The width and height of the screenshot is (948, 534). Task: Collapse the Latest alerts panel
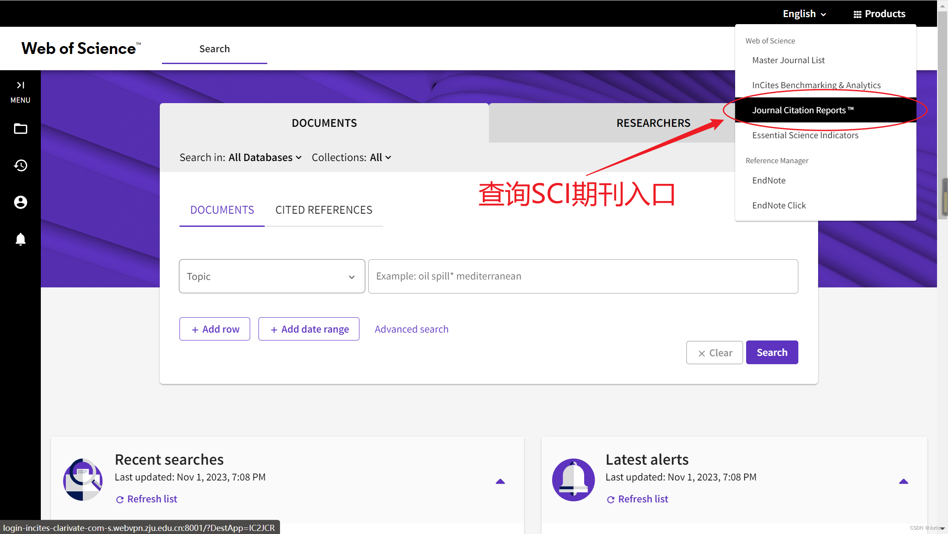[x=903, y=481]
